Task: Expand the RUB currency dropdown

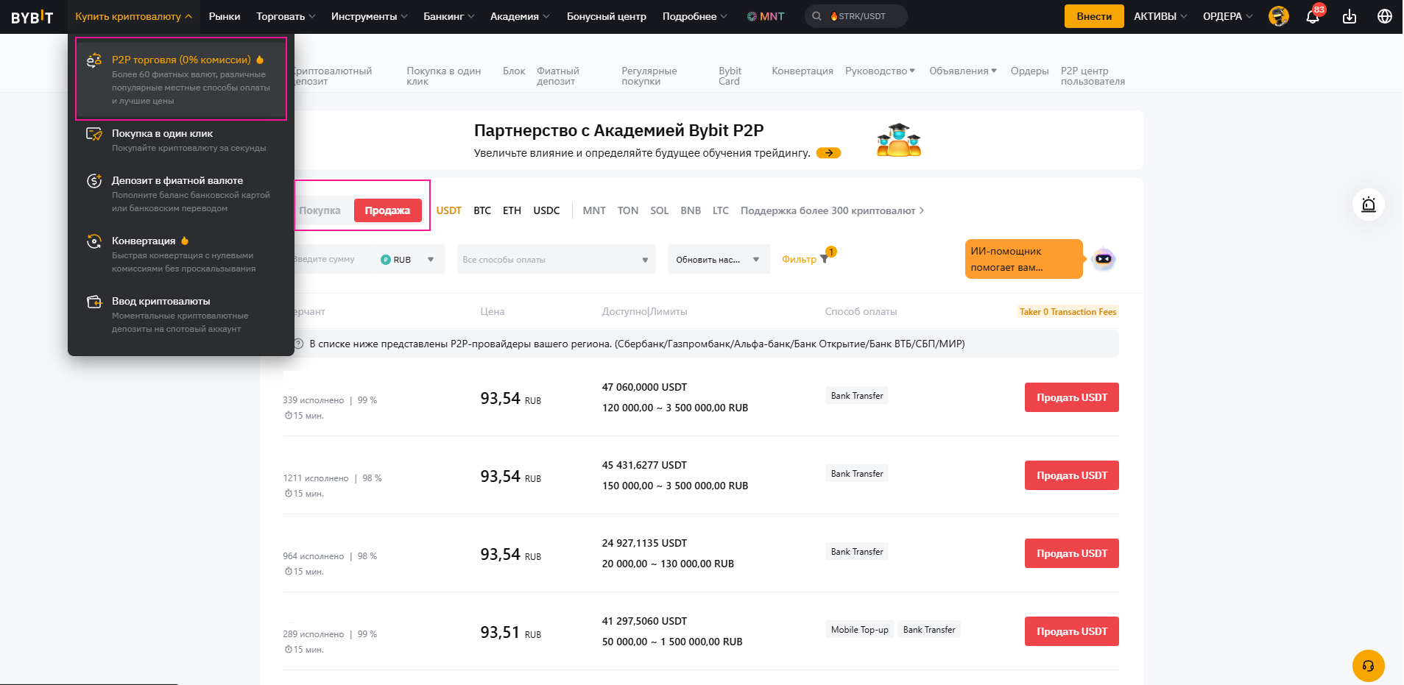Action: click(x=409, y=260)
